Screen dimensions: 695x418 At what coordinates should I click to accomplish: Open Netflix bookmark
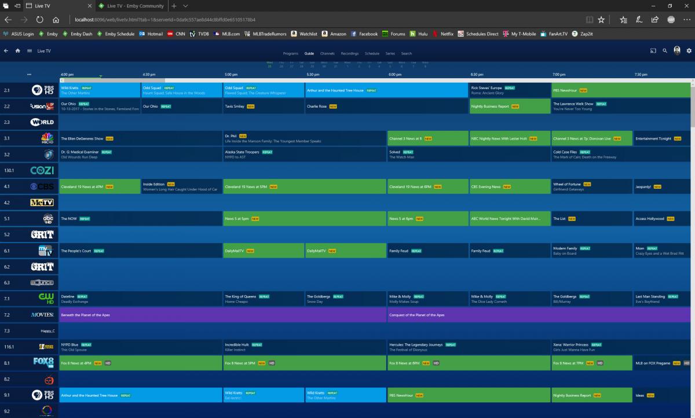click(442, 34)
